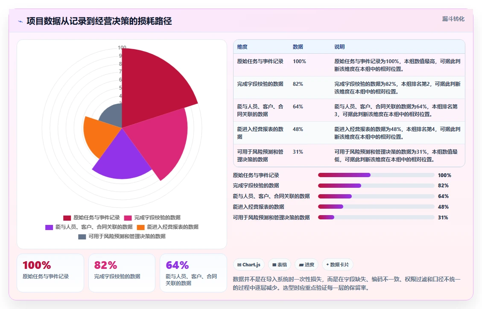The width and height of the screenshot is (482, 309).
Task: Click the 原始任务与事件记录 progress bar
Action: [376, 175]
